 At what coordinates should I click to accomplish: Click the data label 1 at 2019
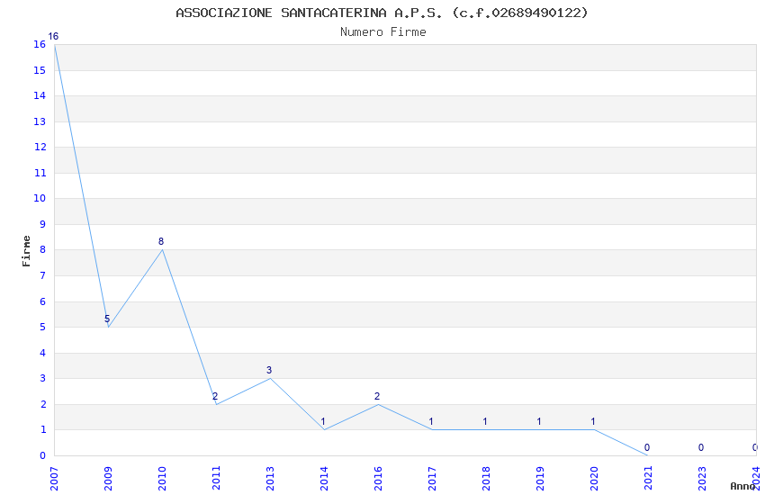click(x=538, y=421)
